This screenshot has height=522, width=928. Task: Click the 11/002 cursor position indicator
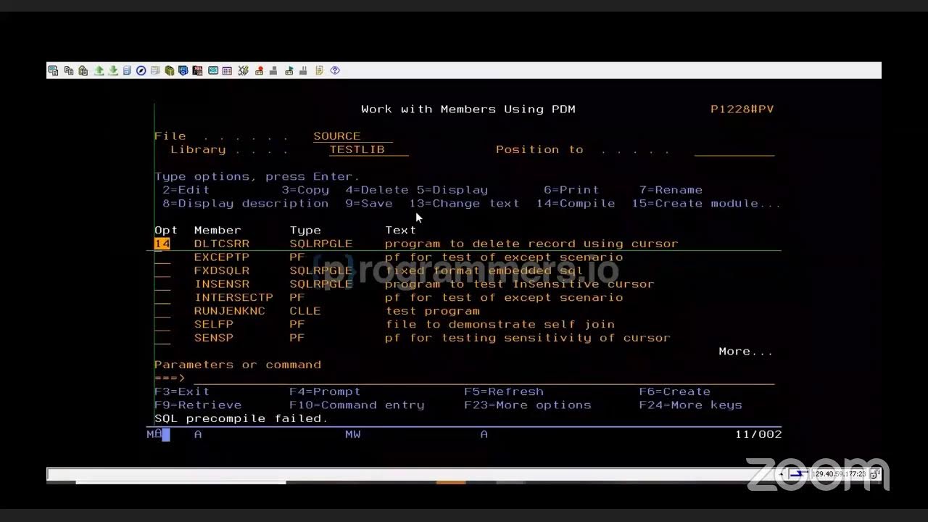pyautogui.click(x=758, y=434)
